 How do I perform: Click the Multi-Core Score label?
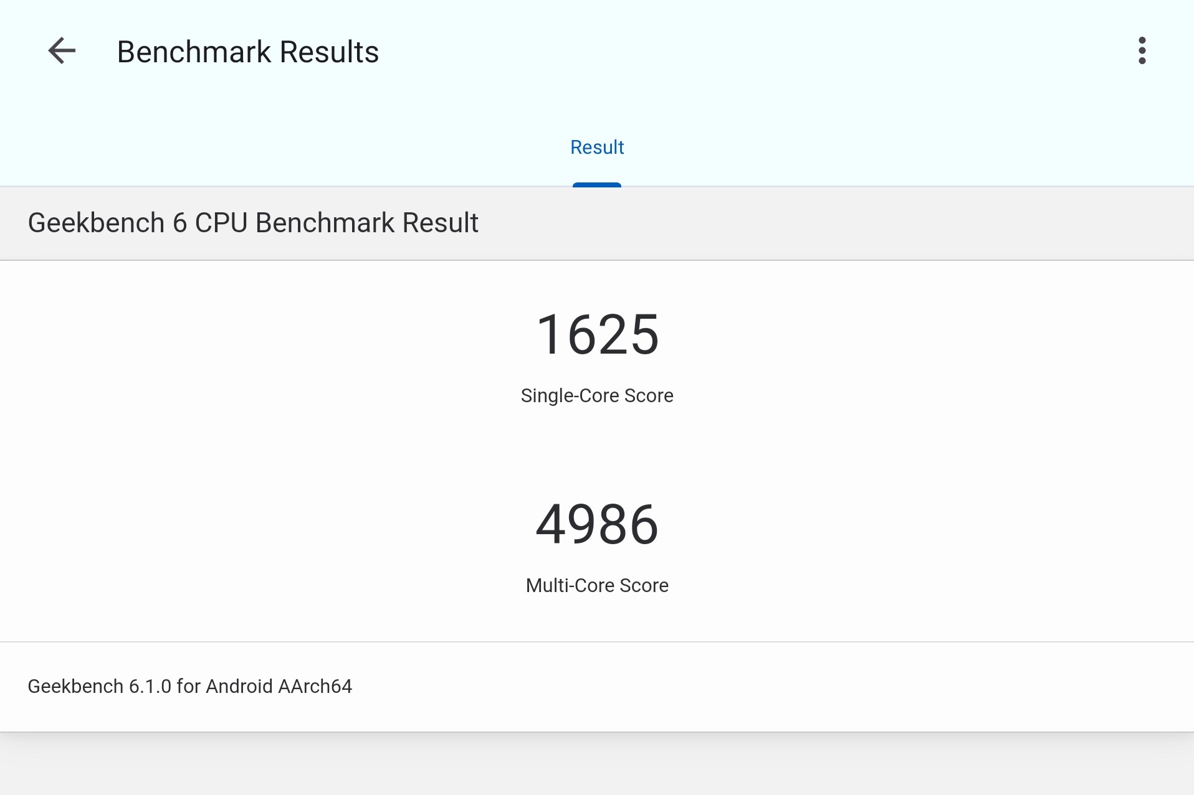(x=597, y=586)
